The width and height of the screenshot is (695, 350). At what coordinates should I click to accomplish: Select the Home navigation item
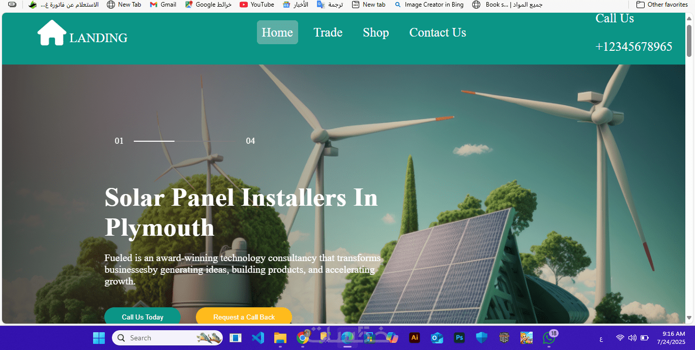click(277, 33)
